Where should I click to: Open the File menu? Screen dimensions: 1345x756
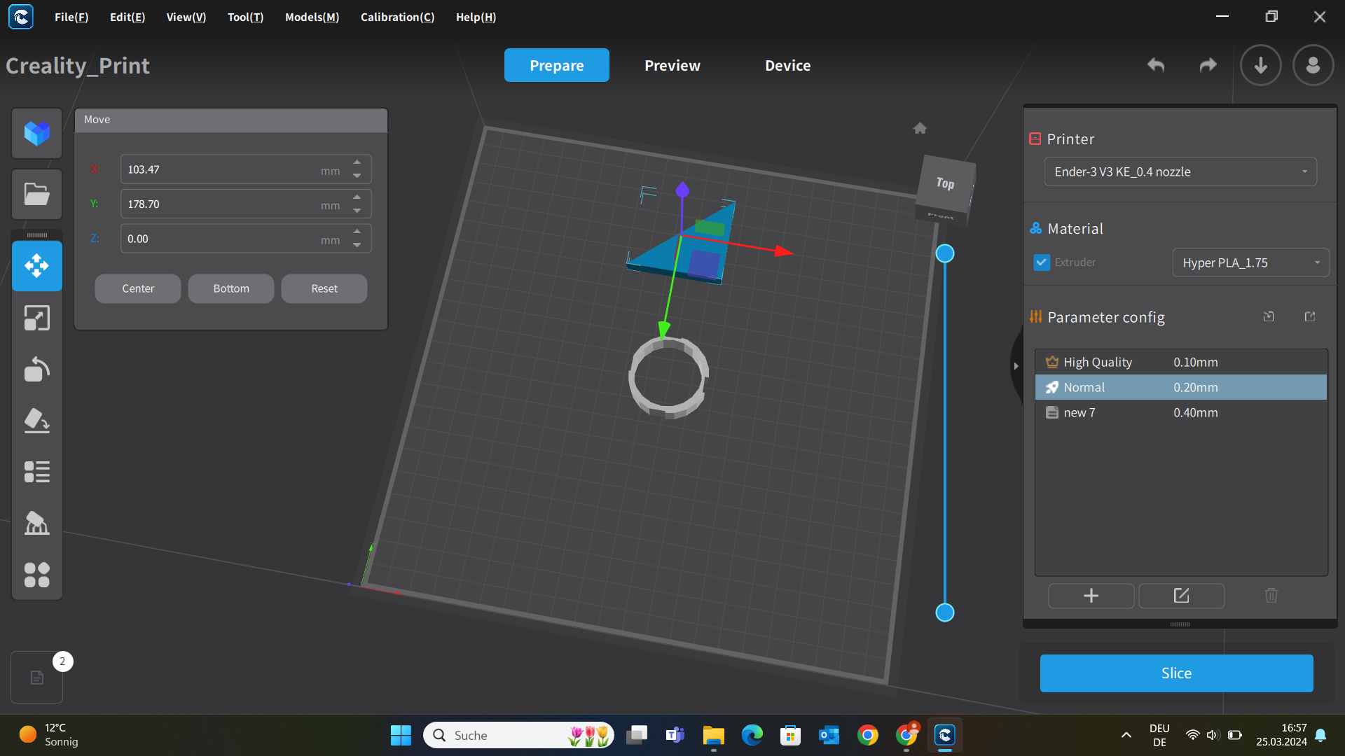[x=71, y=17]
